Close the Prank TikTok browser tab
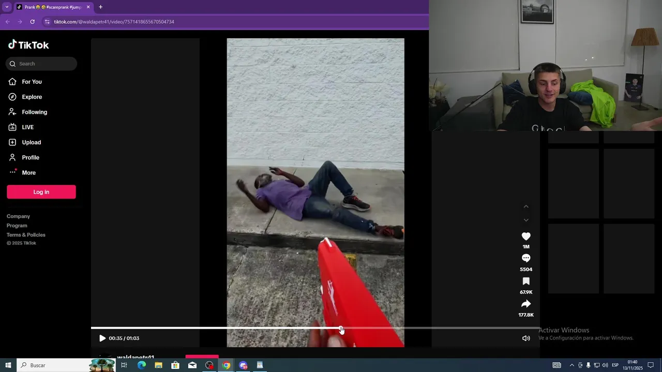This screenshot has width=662, height=372. (88, 7)
